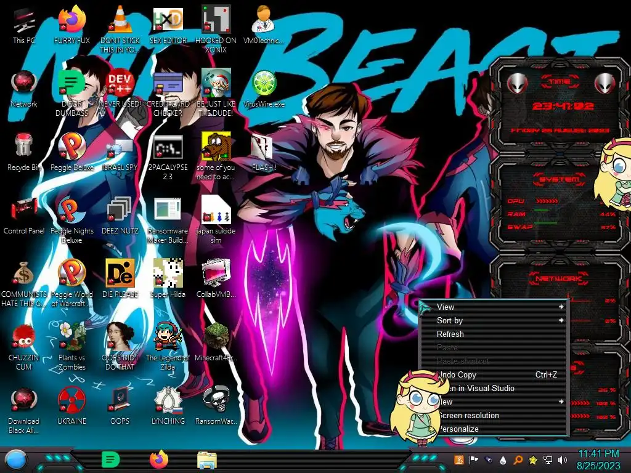
Task: Open the VLC cone desktop shortcut
Action: [x=120, y=29]
